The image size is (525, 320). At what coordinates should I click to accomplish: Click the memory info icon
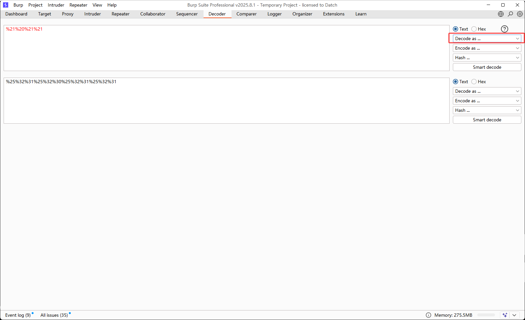pos(428,315)
